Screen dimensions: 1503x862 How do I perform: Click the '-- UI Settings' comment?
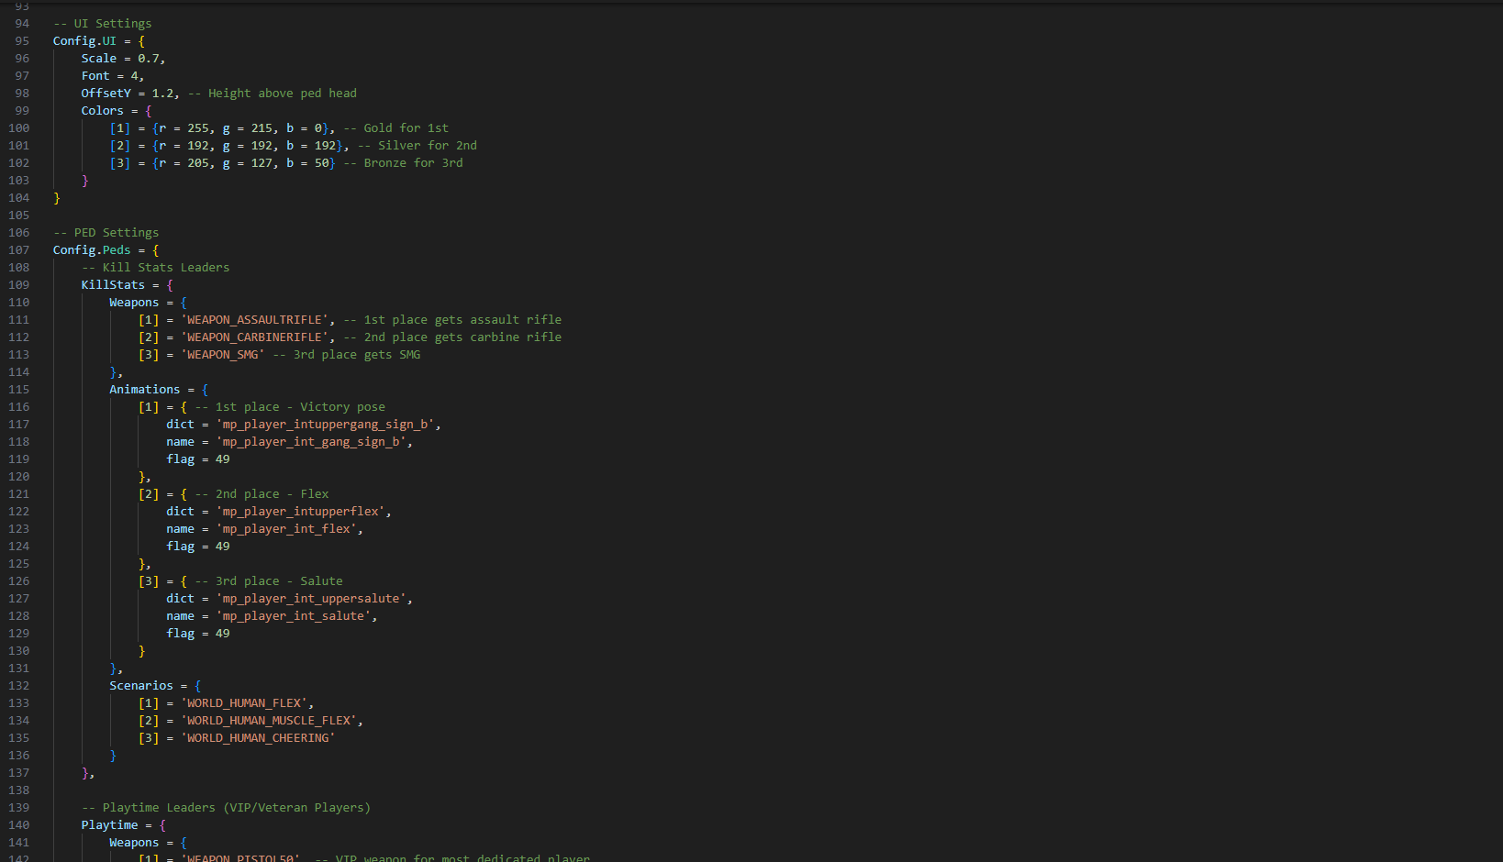tap(103, 24)
